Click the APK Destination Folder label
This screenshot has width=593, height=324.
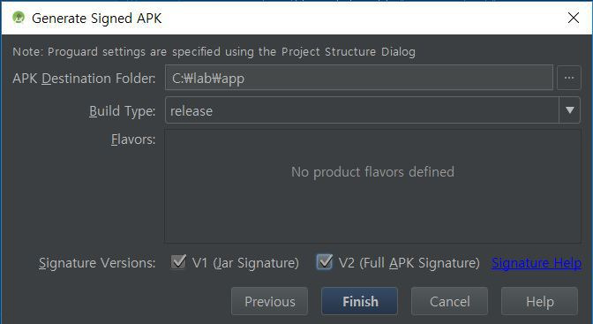(x=84, y=79)
